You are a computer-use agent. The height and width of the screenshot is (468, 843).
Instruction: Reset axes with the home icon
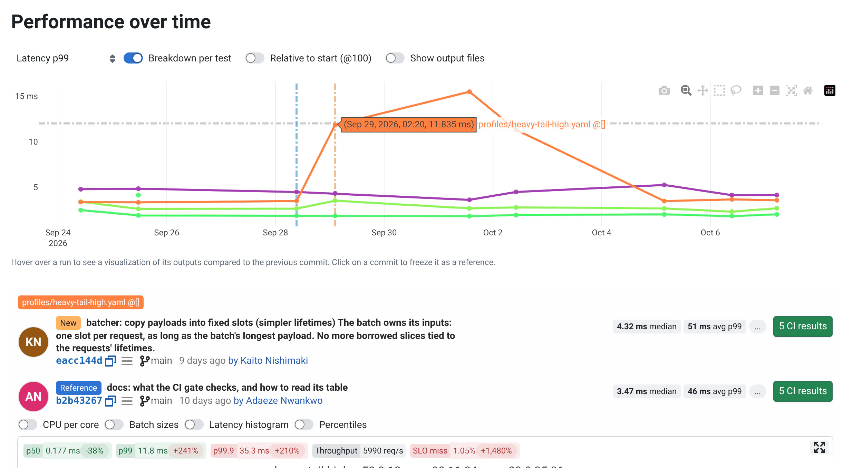coord(807,91)
